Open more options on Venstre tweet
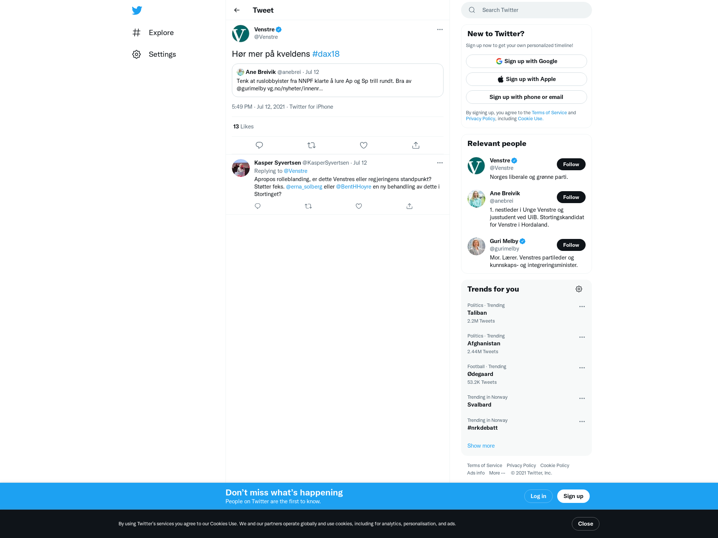Screen dimensions: 718x538 click(x=440, y=29)
